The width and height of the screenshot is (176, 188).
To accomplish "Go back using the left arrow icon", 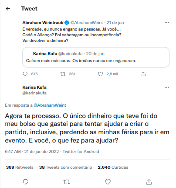I will click(8, 9).
